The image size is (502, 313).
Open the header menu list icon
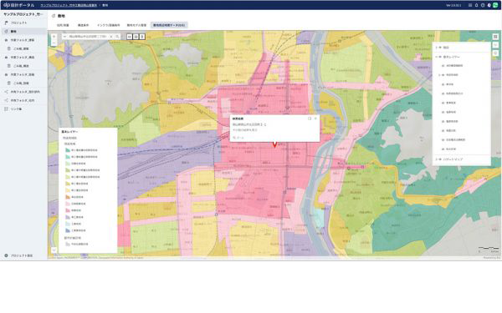coord(470,5)
